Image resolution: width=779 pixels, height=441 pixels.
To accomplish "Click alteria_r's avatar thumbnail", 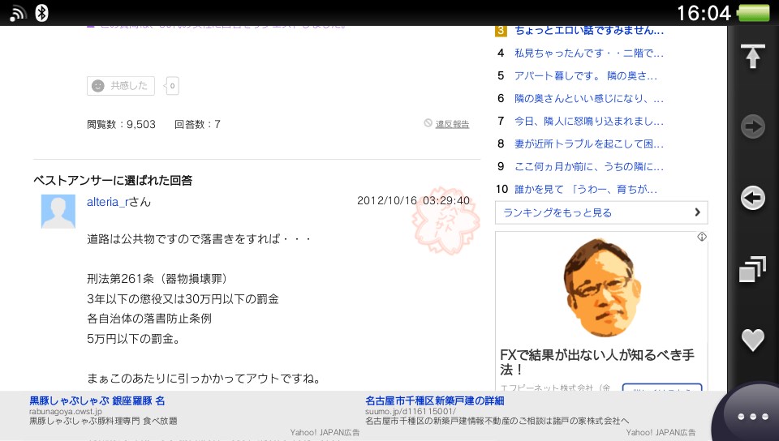I will (58, 212).
